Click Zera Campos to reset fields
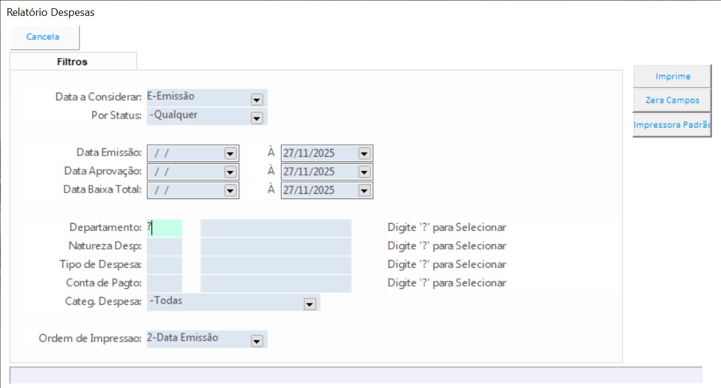Image resolution: width=721 pixels, height=388 pixels. click(x=672, y=100)
